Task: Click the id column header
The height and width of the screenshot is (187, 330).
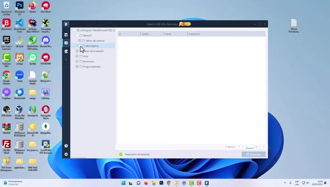Action: [129, 34]
